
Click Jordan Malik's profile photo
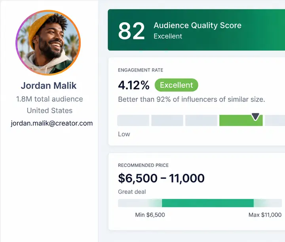pos(48,43)
